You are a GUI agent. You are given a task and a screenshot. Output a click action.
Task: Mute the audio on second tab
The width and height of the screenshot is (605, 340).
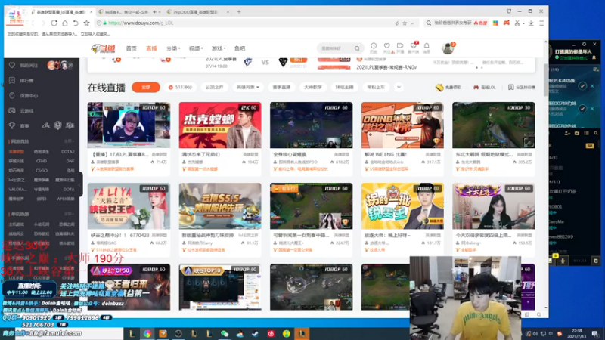154,12
